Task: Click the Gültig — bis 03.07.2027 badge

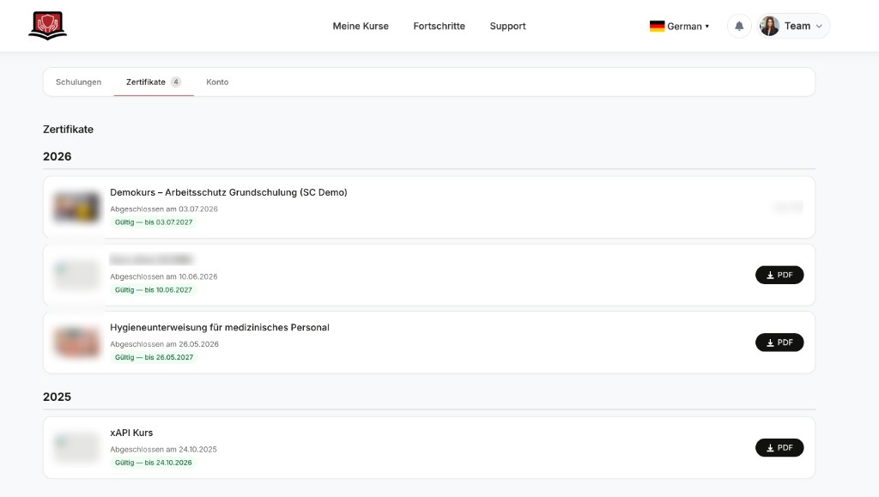Action: click(154, 222)
